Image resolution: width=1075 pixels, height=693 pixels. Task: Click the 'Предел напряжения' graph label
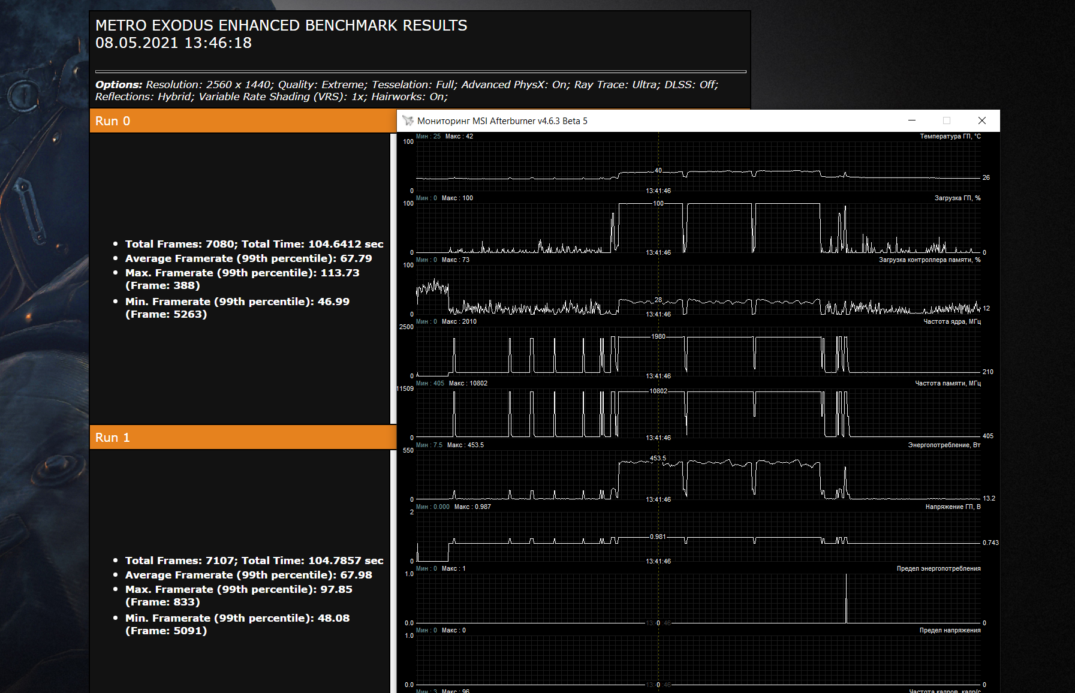point(950,630)
